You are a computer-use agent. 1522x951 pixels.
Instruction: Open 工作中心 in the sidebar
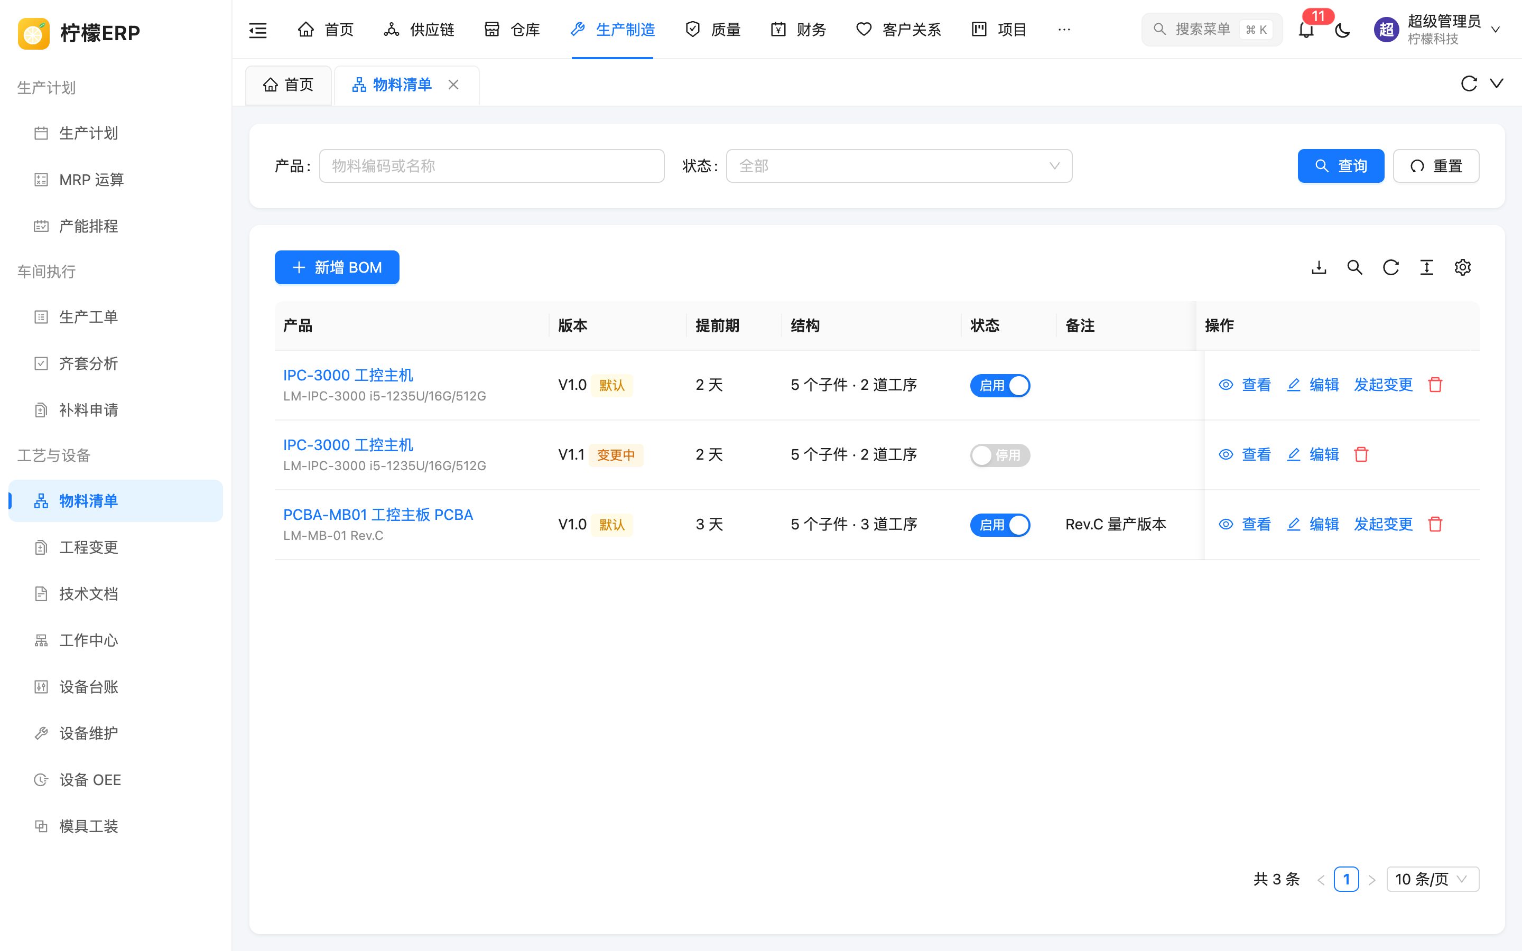coord(116,640)
